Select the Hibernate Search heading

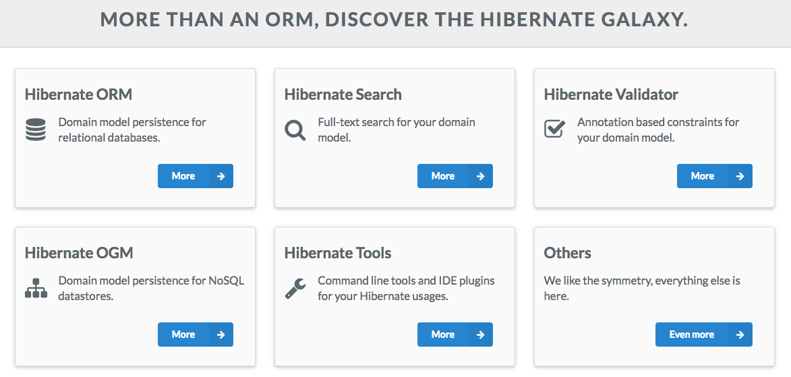click(x=343, y=94)
